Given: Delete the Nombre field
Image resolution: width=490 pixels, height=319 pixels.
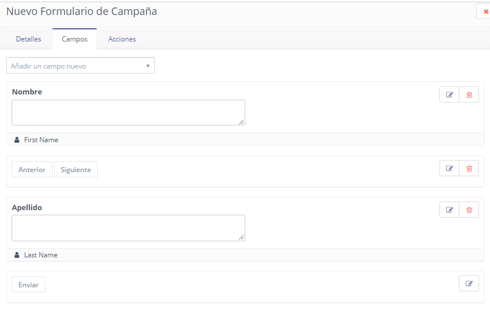Looking at the screenshot, I should click(x=469, y=94).
